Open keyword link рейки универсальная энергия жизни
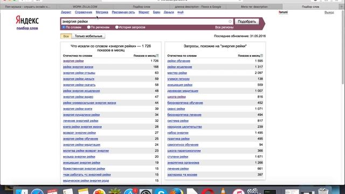The image size is (345, 194). click(89, 103)
